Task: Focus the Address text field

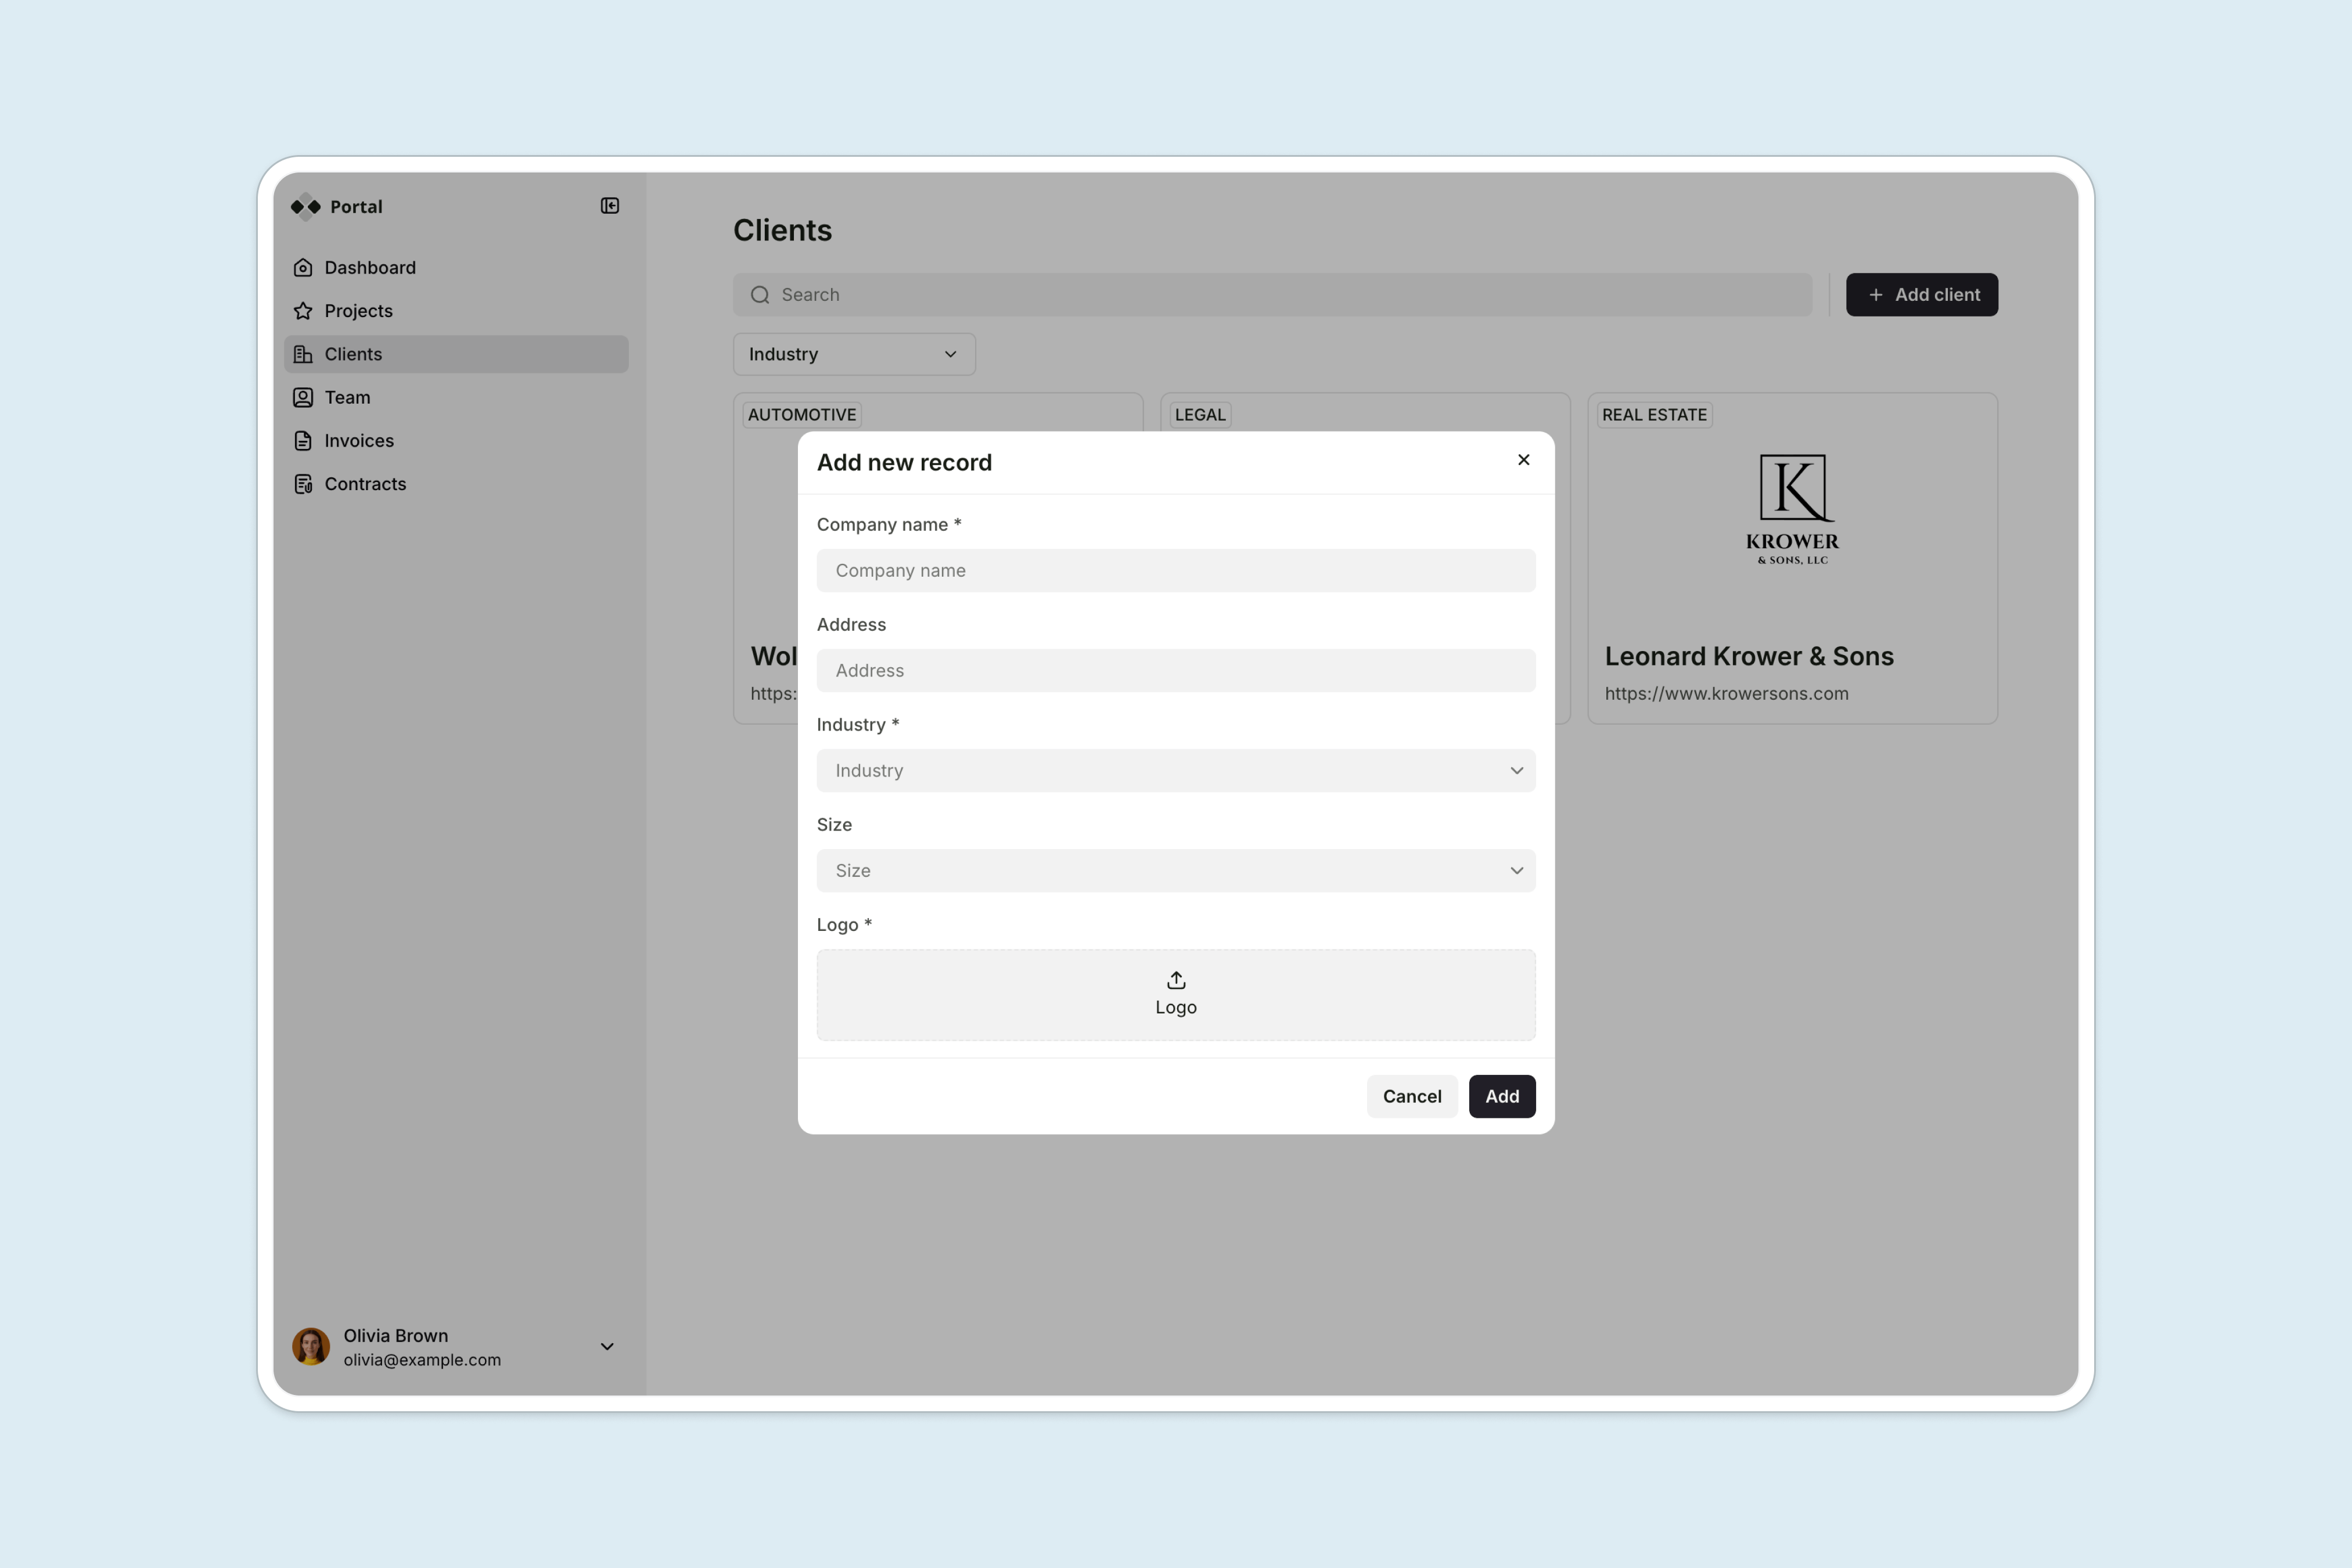Action: click(x=1175, y=671)
